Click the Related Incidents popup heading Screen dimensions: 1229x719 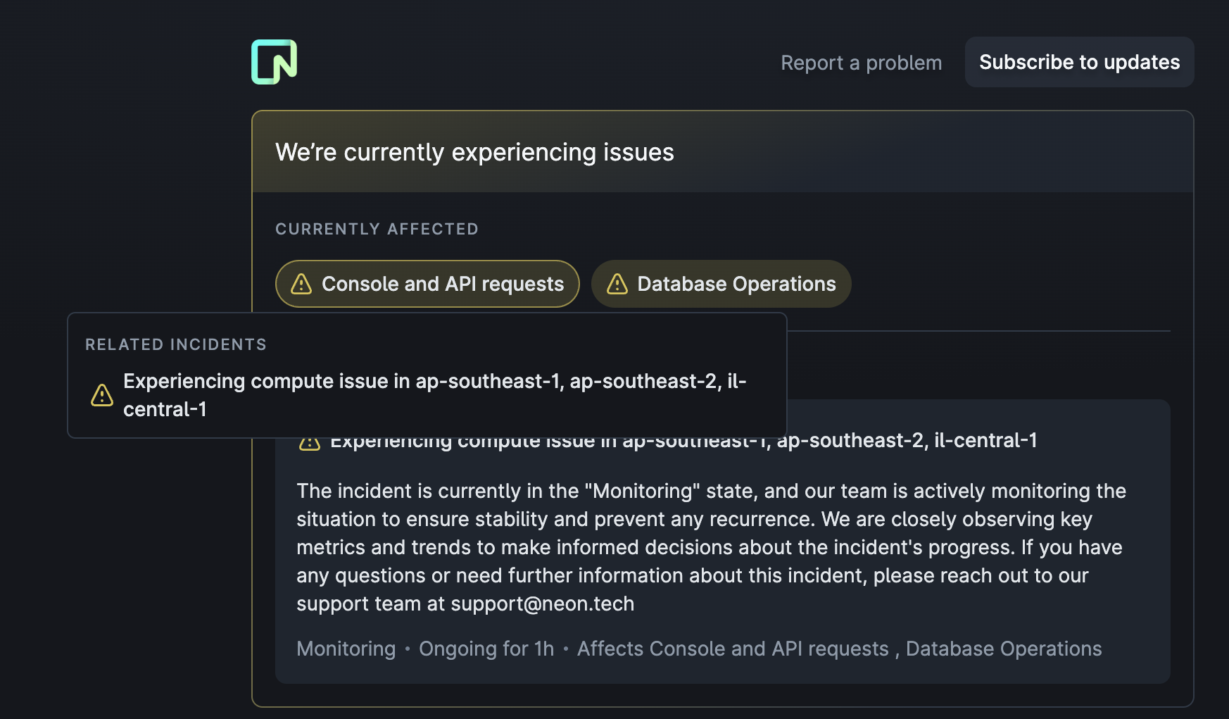176,344
